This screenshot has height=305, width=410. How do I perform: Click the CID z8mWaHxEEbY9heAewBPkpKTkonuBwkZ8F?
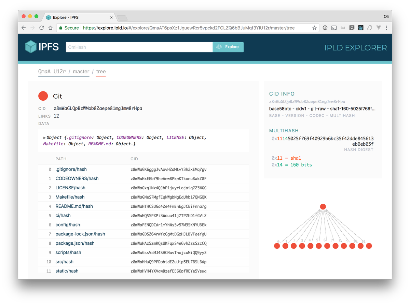(x=168, y=179)
